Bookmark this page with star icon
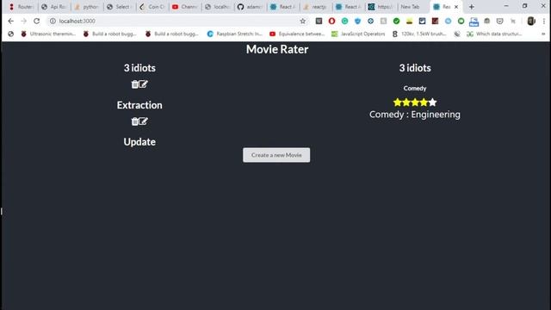The image size is (551, 310). coord(302,21)
